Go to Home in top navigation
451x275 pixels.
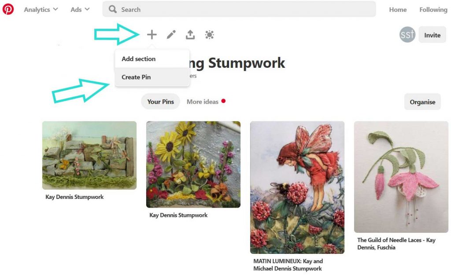pyautogui.click(x=398, y=10)
